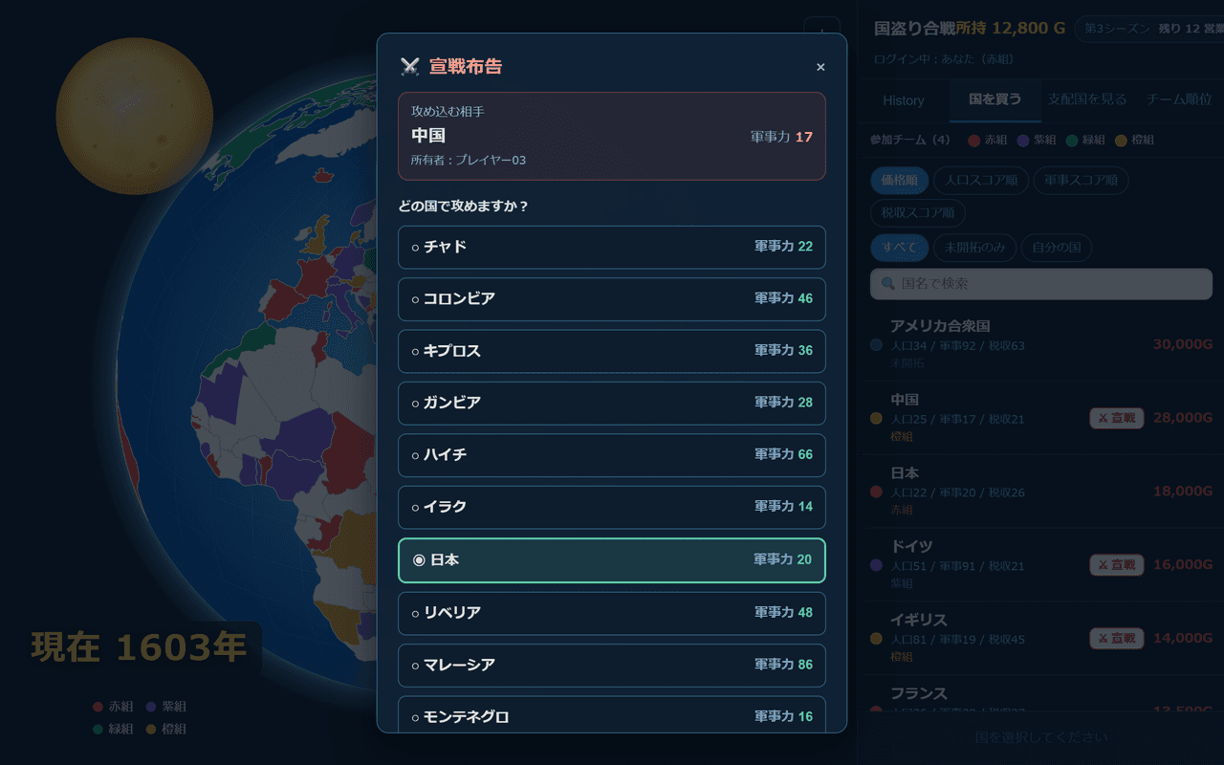1224x765 pixels.
Task: Select コロンビア as attacking country
Action: 612,298
